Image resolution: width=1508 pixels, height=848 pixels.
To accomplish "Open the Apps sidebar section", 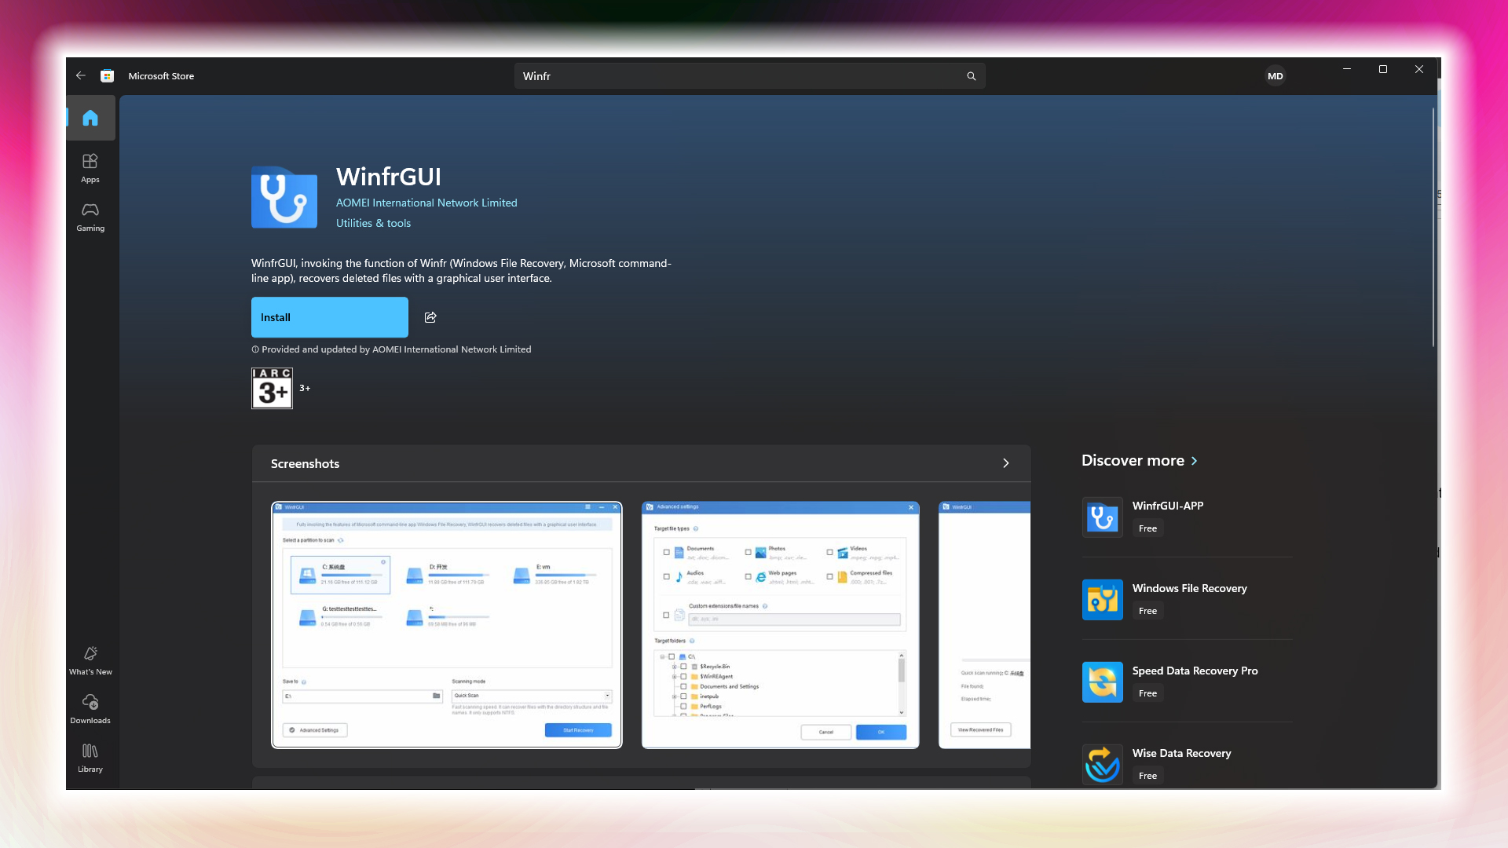I will 90,168.
